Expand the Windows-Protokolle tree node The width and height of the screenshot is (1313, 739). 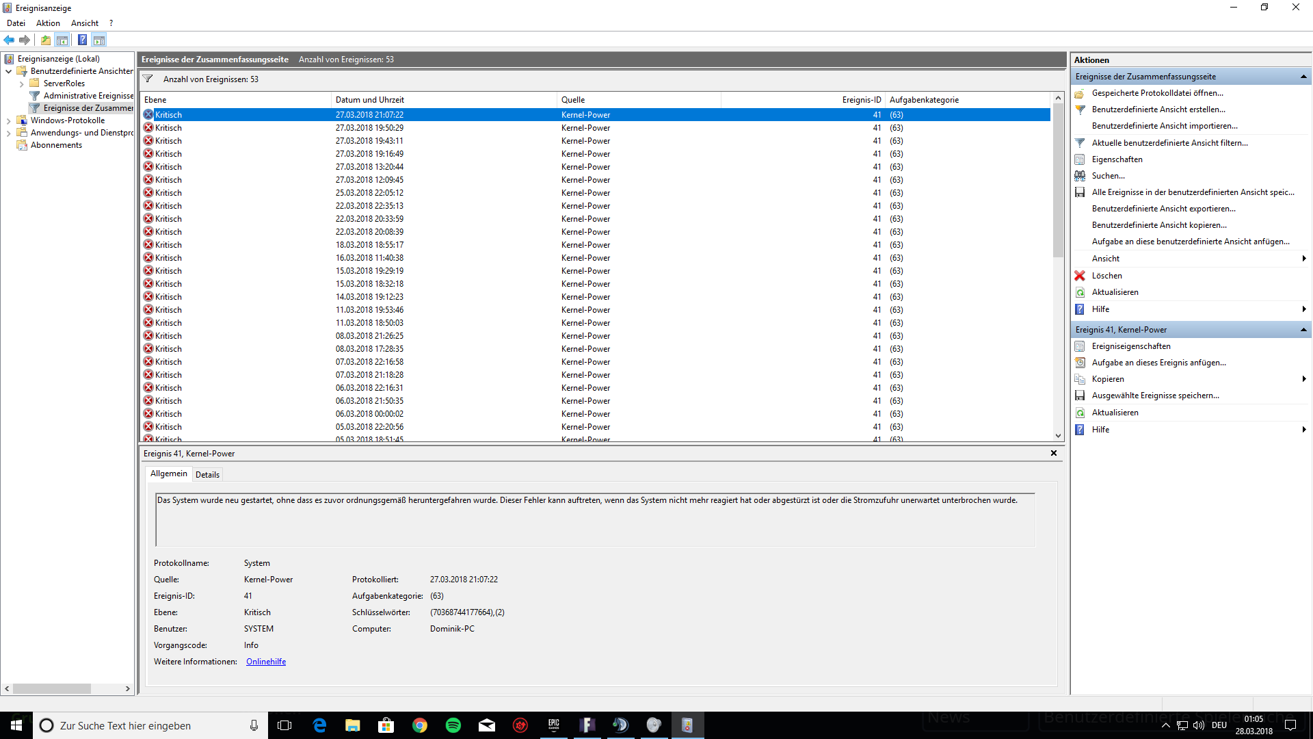coord(8,120)
